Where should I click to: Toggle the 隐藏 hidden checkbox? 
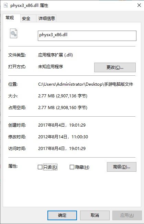pos(72,167)
